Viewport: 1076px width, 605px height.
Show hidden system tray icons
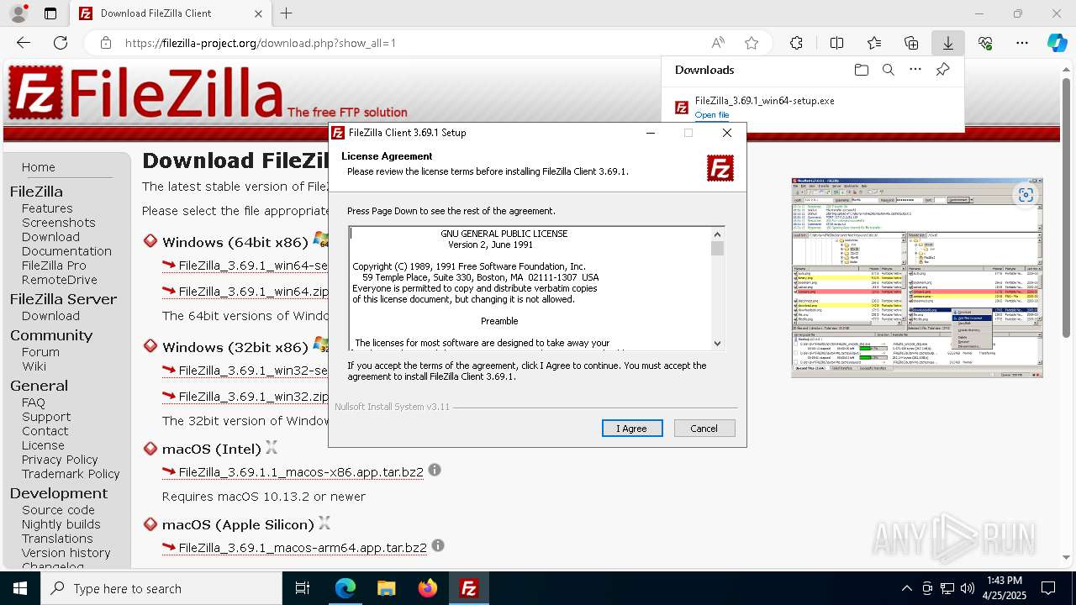pyautogui.click(x=906, y=588)
